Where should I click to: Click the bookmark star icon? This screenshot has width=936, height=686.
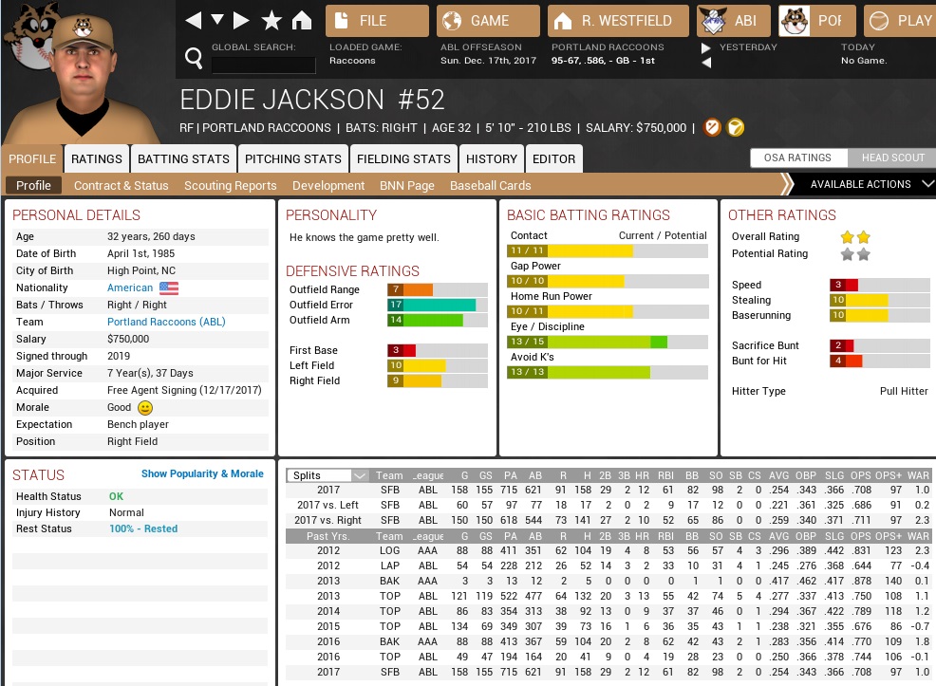coord(271,21)
